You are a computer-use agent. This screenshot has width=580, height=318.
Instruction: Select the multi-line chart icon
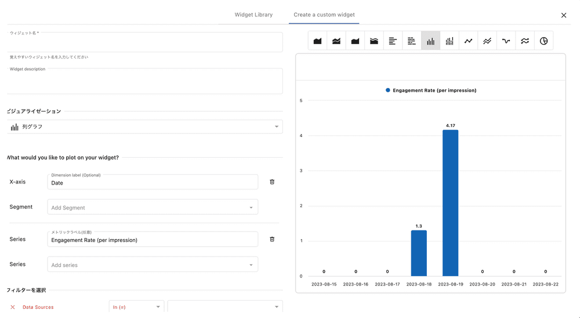487,41
